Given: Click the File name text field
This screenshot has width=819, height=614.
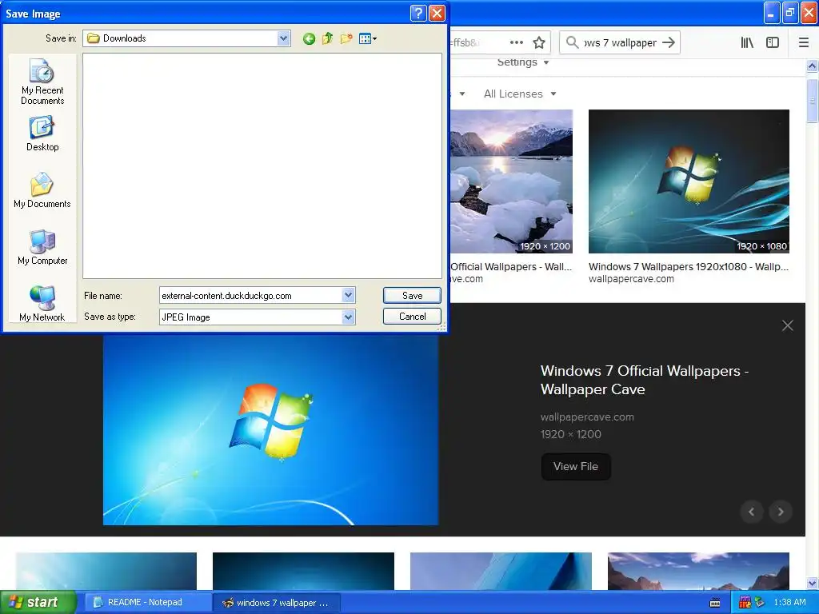Looking at the screenshot, I should [x=250, y=296].
